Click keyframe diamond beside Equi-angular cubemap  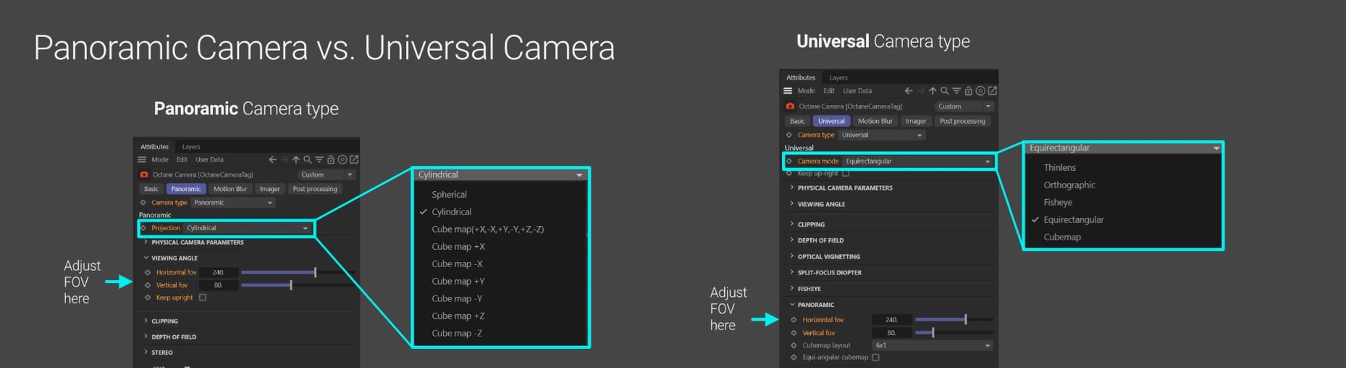[793, 357]
